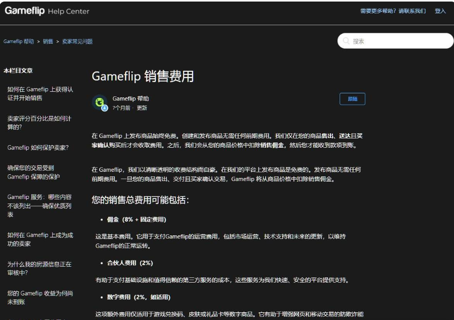Click the Gameflip logo in header

(x=25, y=11)
